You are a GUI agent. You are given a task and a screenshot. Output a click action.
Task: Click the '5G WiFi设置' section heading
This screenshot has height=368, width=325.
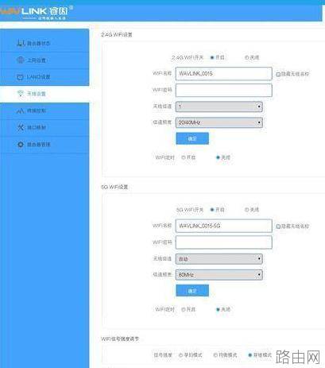coord(114,187)
